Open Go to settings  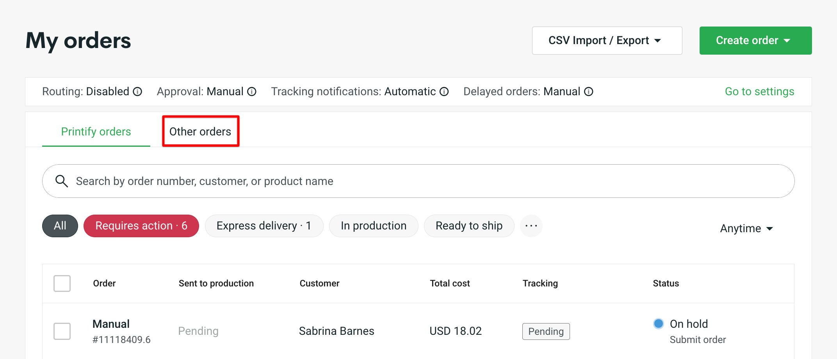click(759, 91)
